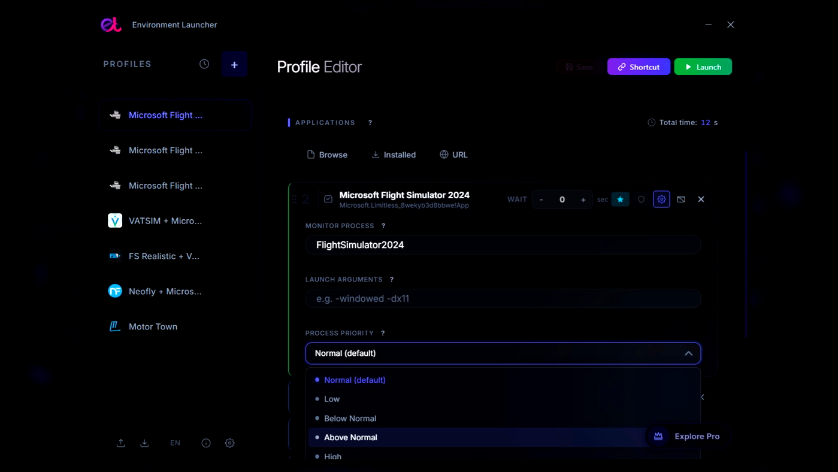Click the Total time clock icon
The height and width of the screenshot is (472, 838).
[652, 122]
